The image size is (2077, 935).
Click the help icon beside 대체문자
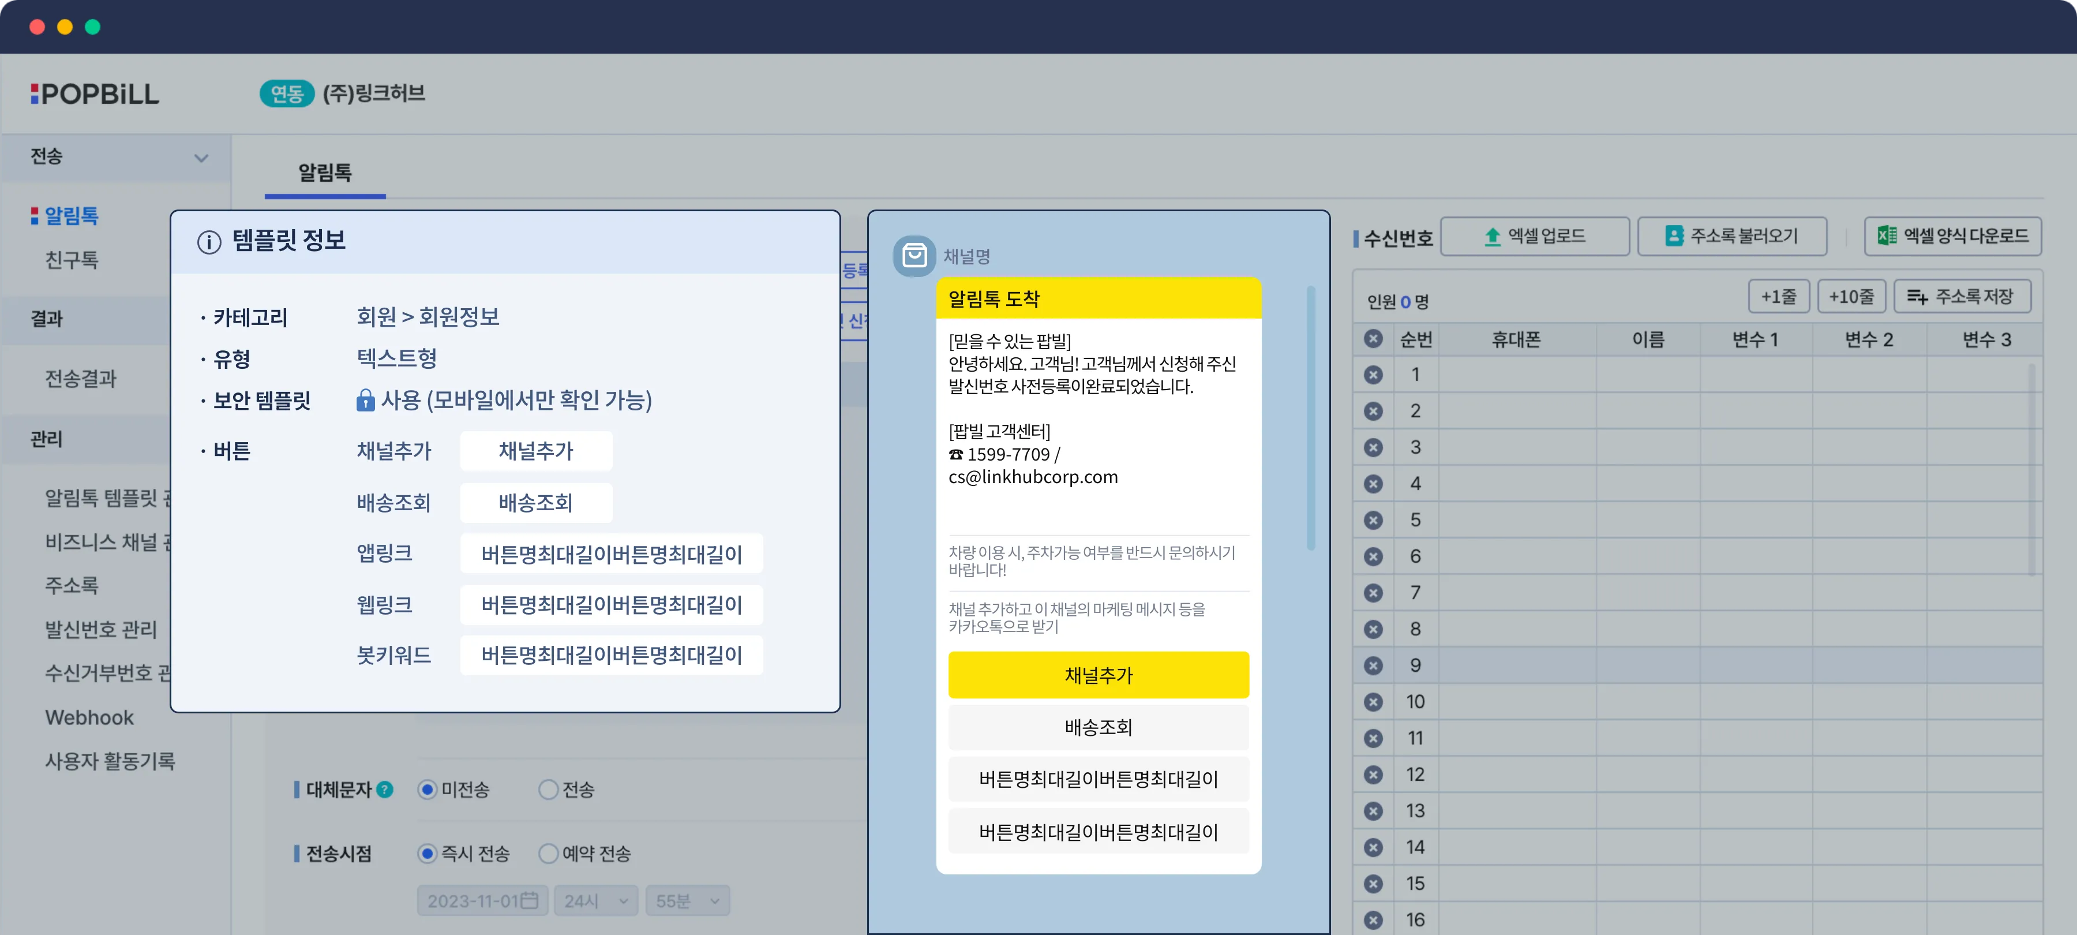385,789
